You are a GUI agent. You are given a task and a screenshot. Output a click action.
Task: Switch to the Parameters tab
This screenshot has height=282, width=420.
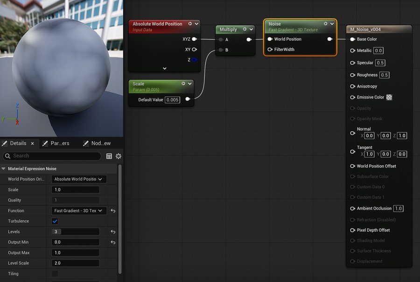[56, 143]
